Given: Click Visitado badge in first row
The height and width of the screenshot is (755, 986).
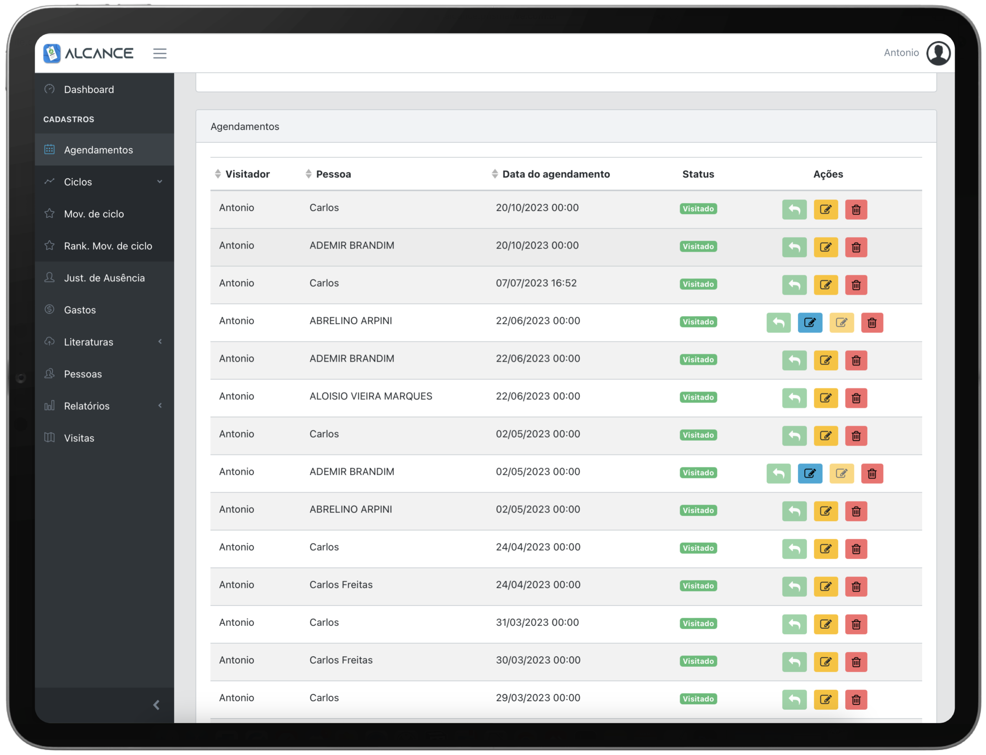Looking at the screenshot, I should [698, 209].
